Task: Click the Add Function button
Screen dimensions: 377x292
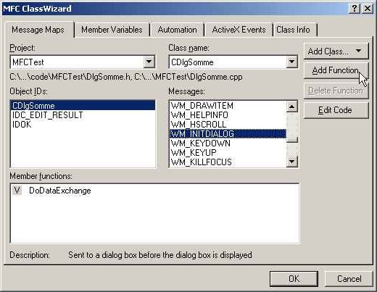Action: [x=336, y=70]
